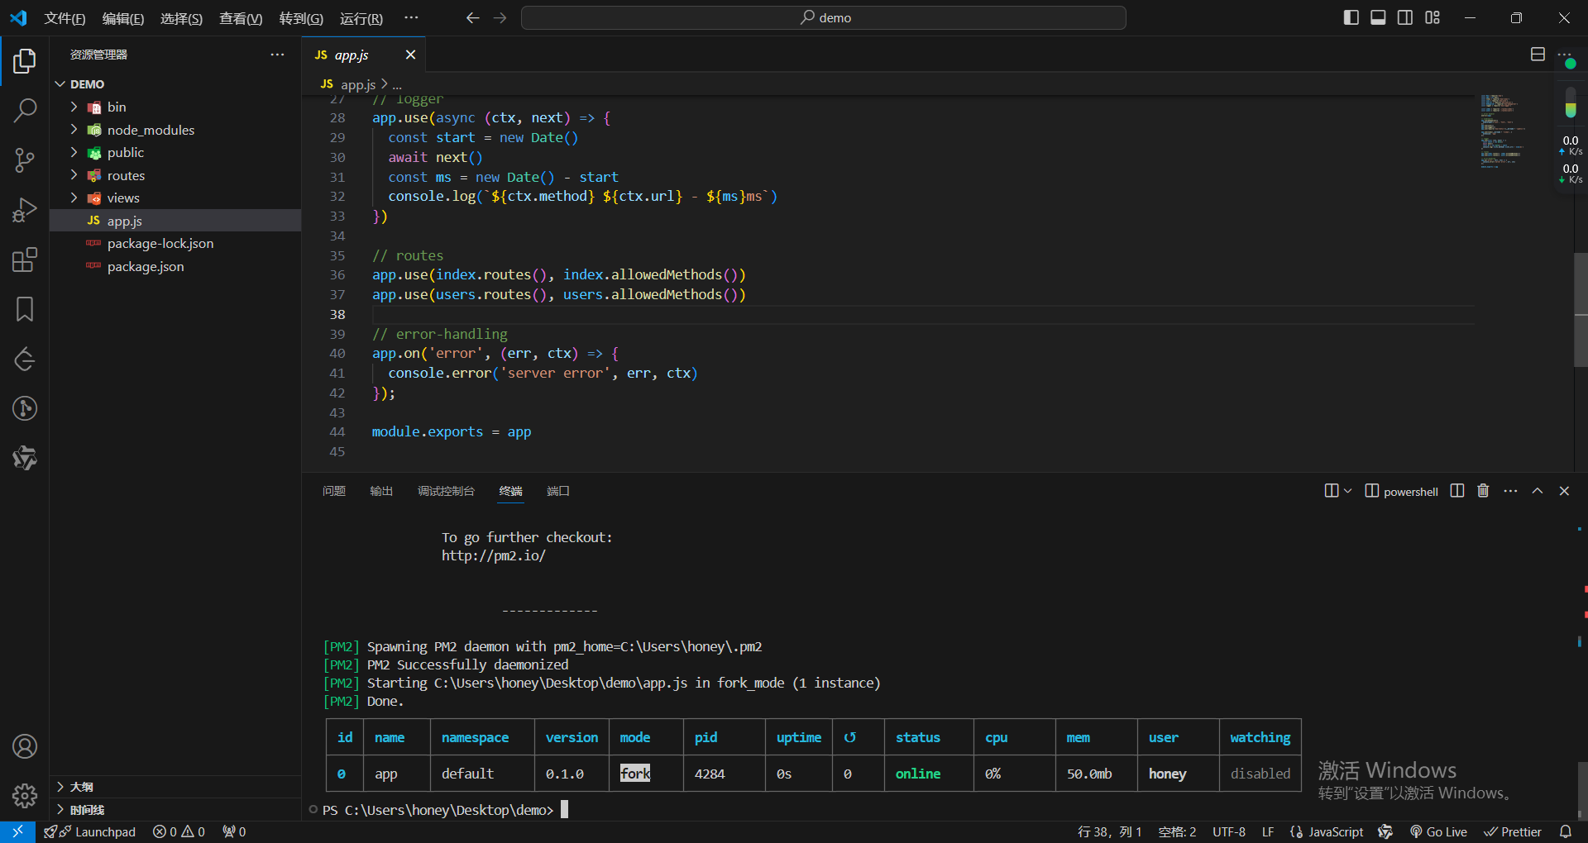Open the Extensions view
The width and height of the screenshot is (1588, 843).
25,260
